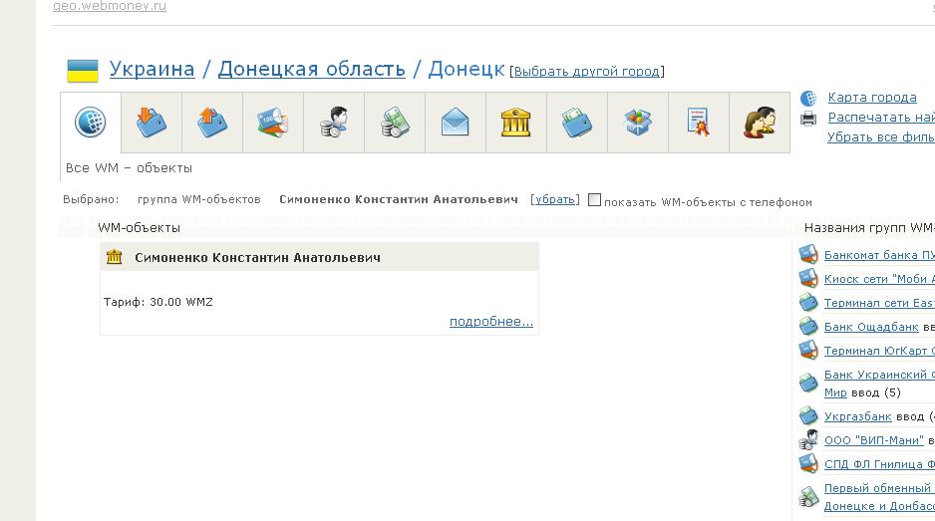Toggle 'показать WM-объекты с телефоном' checkbox

(594, 199)
